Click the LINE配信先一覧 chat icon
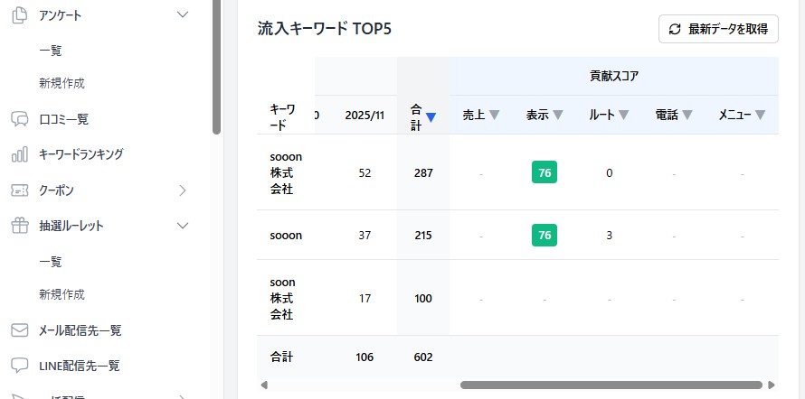 click(18, 366)
